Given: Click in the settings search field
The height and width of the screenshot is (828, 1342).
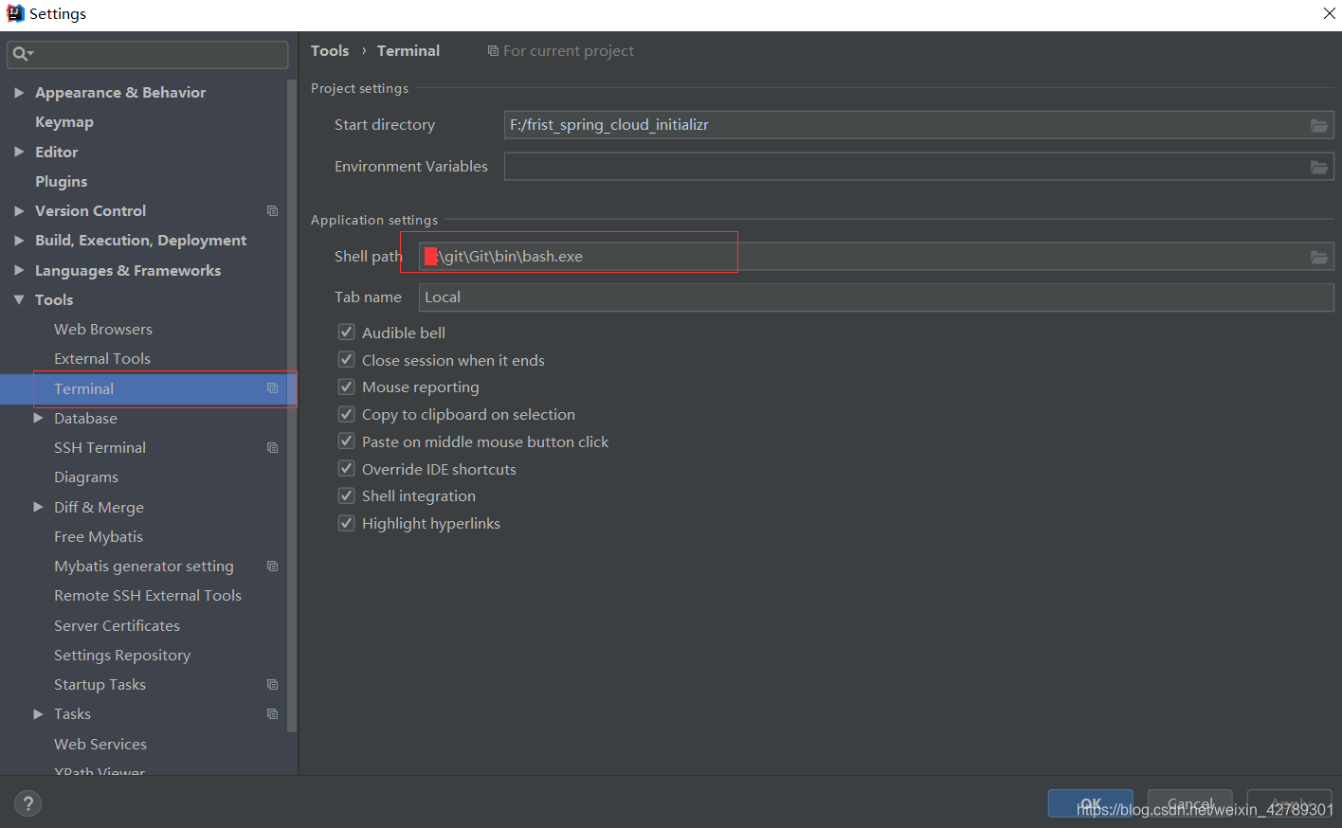Looking at the screenshot, I should pyautogui.click(x=148, y=54).
